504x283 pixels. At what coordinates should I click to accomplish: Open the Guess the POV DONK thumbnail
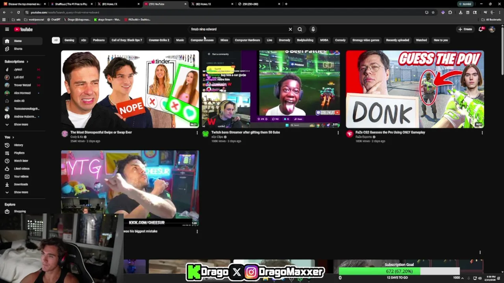(x=415, y=89)
